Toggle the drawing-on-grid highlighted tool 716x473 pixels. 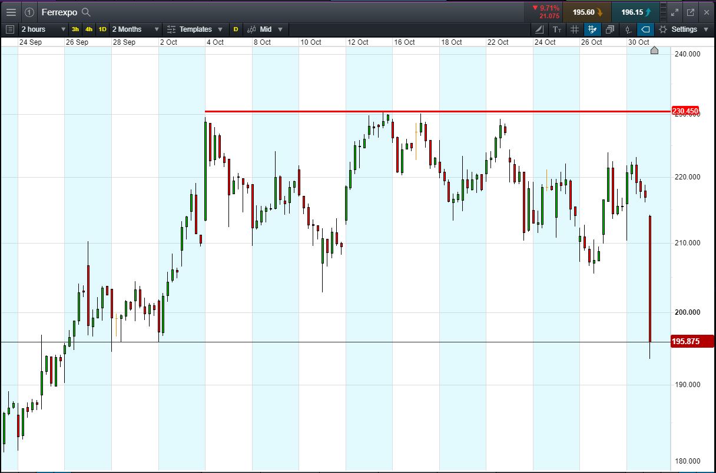point(592,29)
